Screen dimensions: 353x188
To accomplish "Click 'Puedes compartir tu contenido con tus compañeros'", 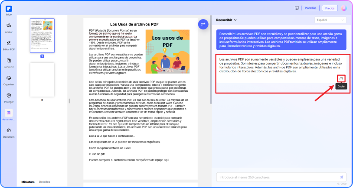I will (129, 160).
